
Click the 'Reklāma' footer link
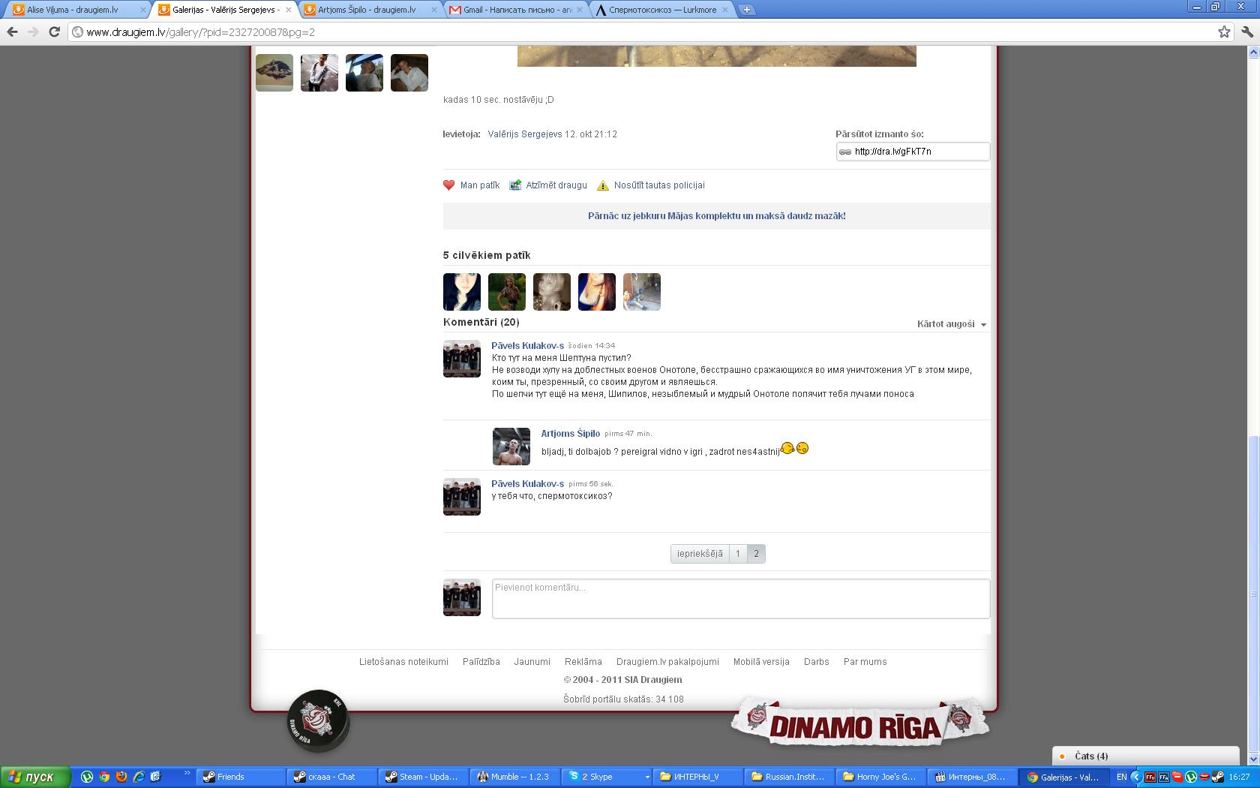point(583,662)
